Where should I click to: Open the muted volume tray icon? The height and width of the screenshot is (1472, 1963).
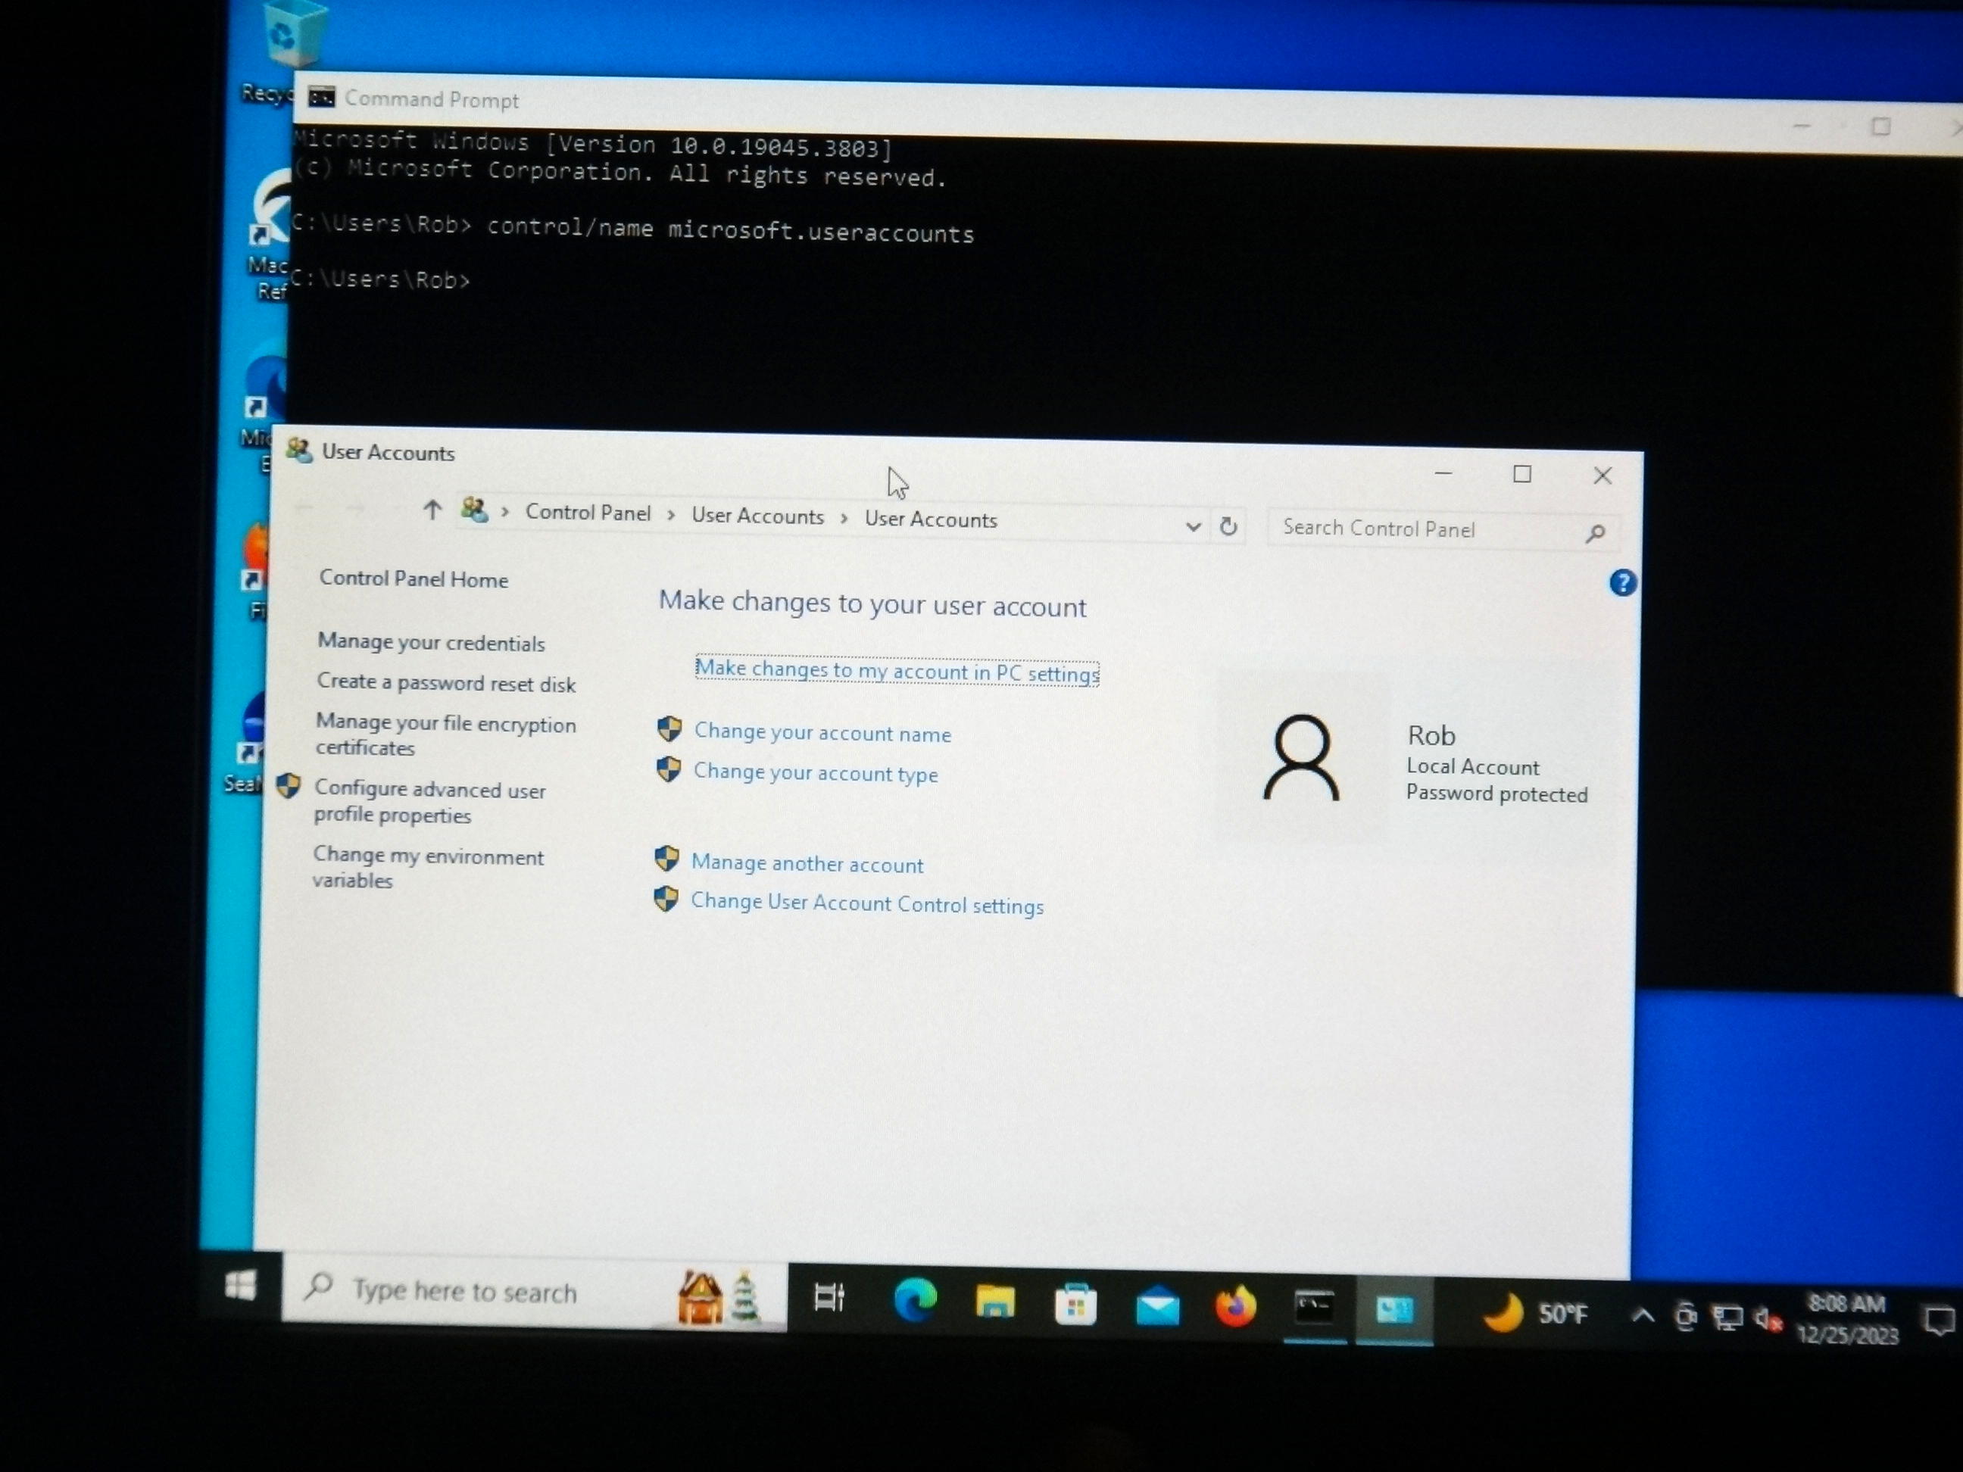click(1768, 1319)
